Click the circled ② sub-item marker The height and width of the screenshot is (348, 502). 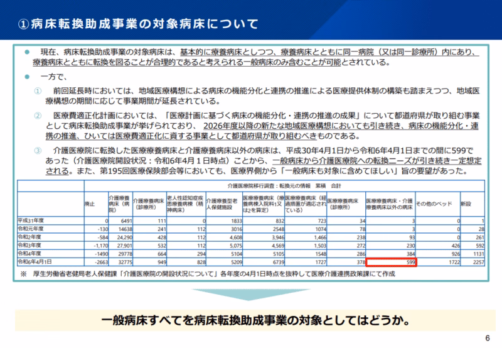pyautogui.click(x=38, y=116)
